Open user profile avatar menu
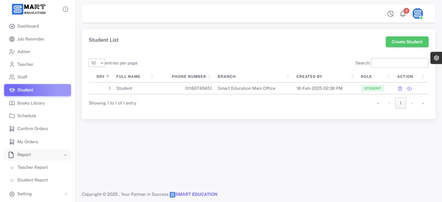 click(x=417, y=13)
